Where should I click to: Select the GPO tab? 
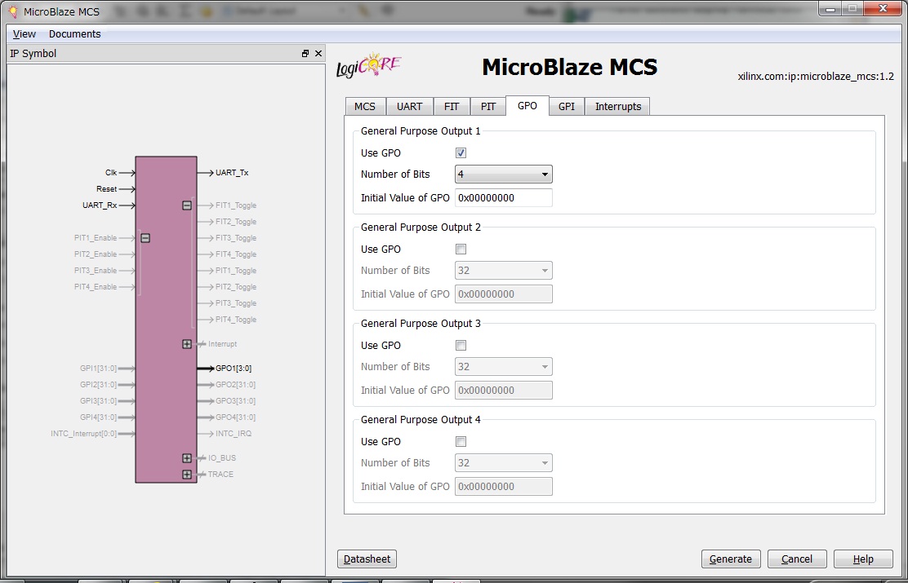527,106
